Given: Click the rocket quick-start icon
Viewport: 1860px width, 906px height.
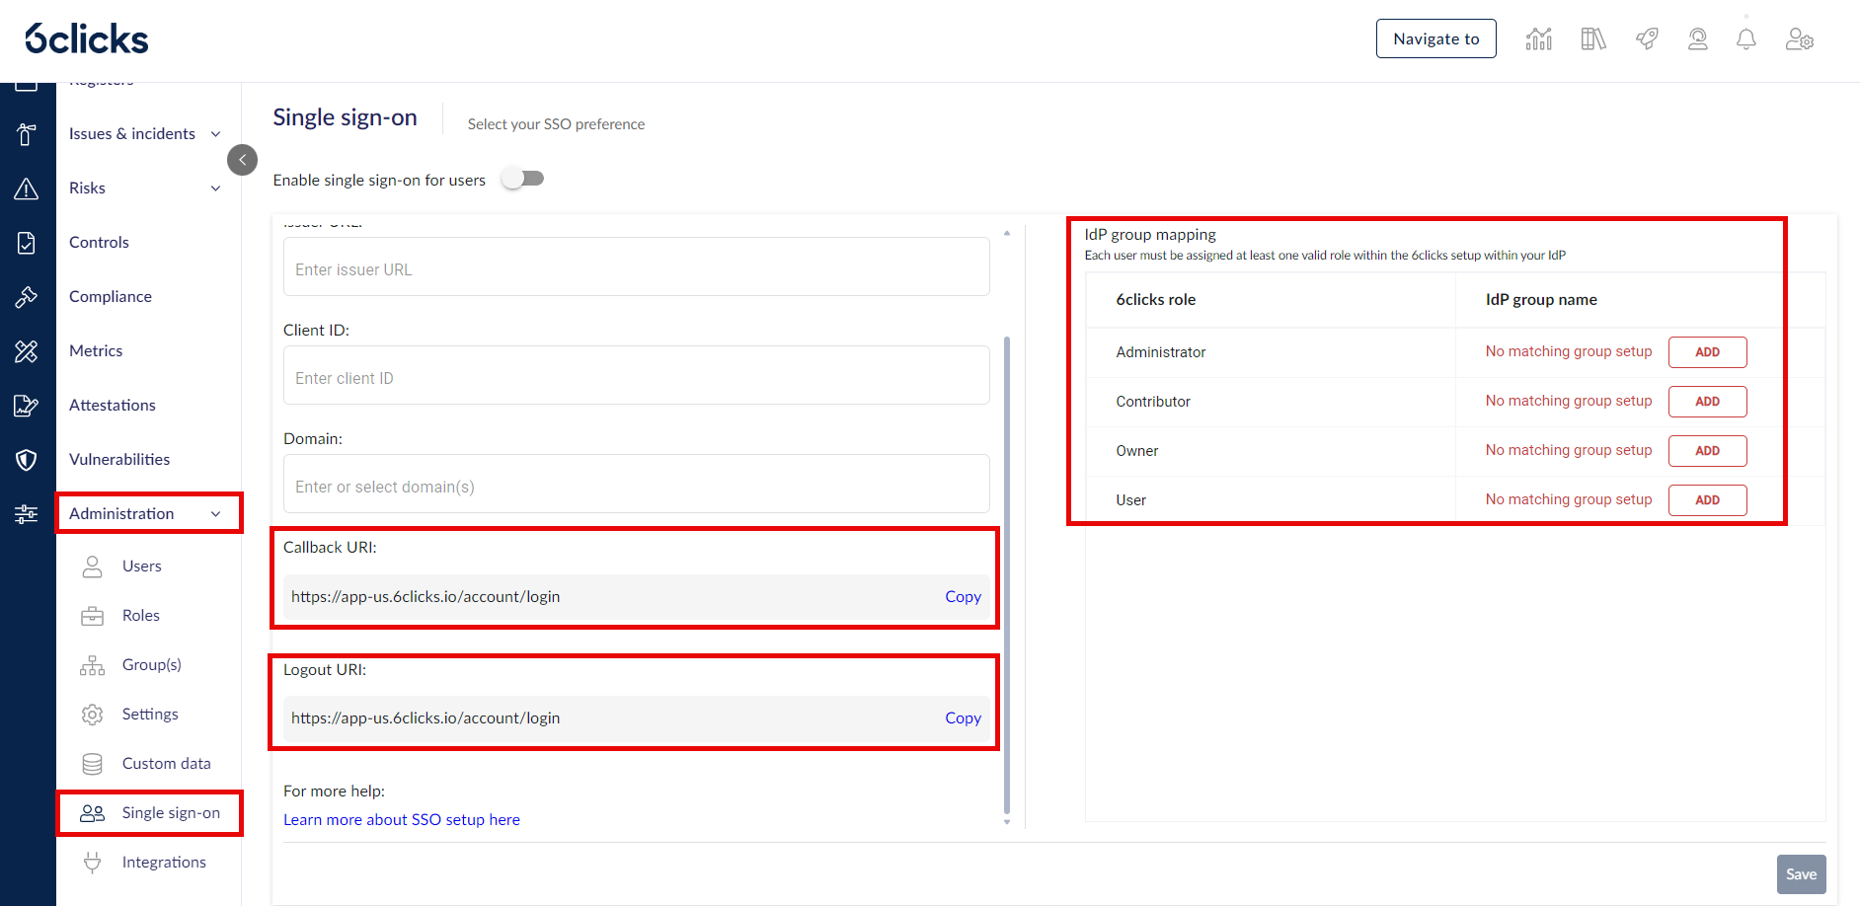Looking at the screenshot, I should [1647, 39].
